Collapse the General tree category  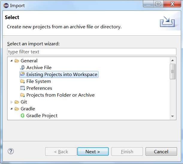tap(12, 61)
